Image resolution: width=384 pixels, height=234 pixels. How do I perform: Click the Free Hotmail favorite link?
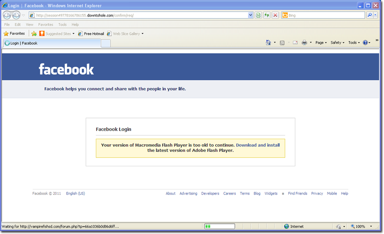point(91,33)
